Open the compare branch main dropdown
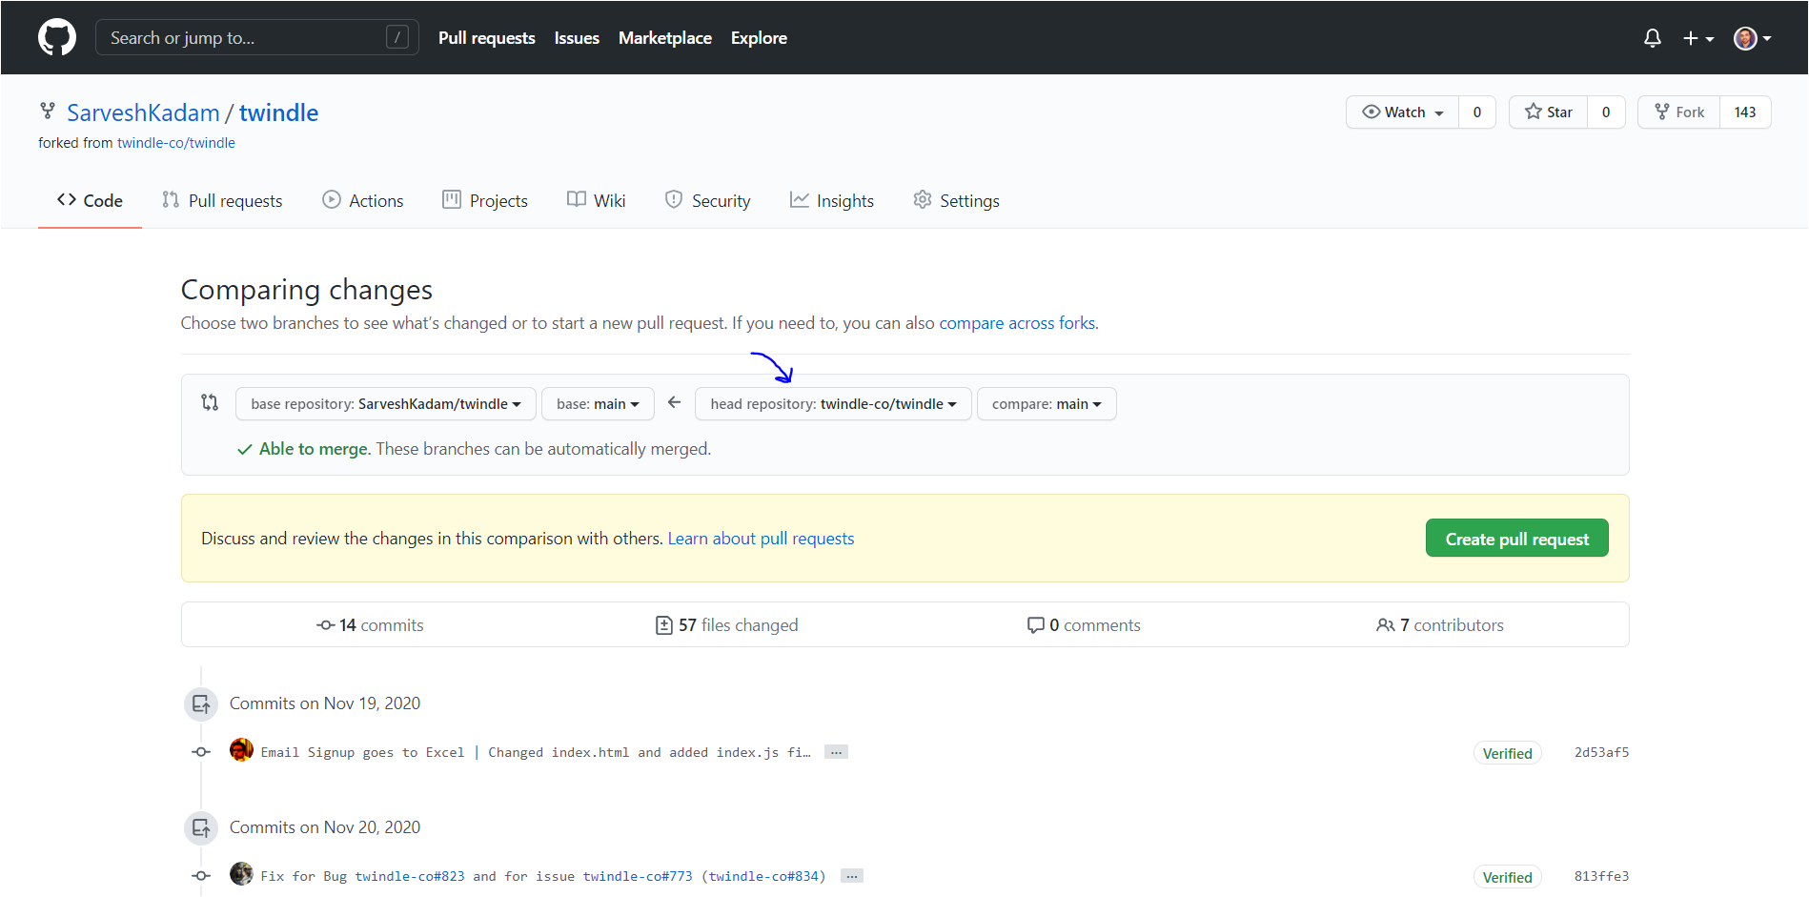Screen dimensions: 1809x897 click(1047, 404)
